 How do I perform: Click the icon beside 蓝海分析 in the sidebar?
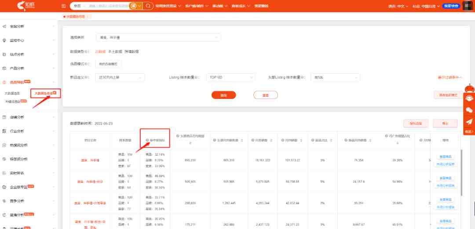[x=4, y=215]
